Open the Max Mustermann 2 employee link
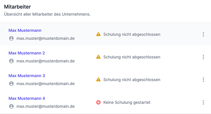 27,53
